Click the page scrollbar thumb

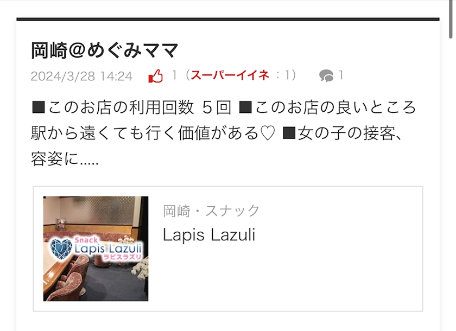point(451,19)
